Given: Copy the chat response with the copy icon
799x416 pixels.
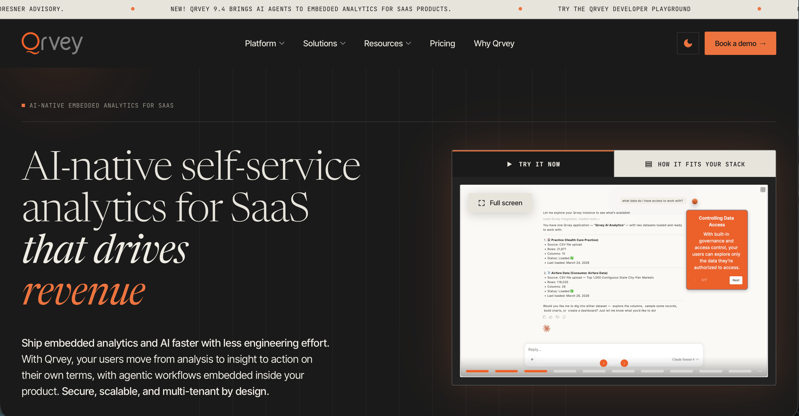Looking at the screenshot, I should 544,317.
